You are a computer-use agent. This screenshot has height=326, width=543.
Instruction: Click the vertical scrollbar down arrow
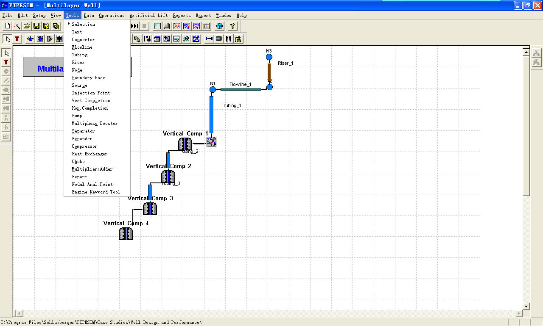tap(526, 306)
